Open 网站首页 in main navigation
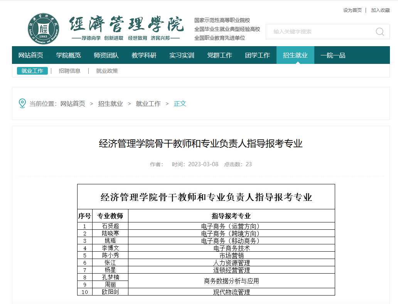This screenshot has height=304, width=398. tap(31, 55)
